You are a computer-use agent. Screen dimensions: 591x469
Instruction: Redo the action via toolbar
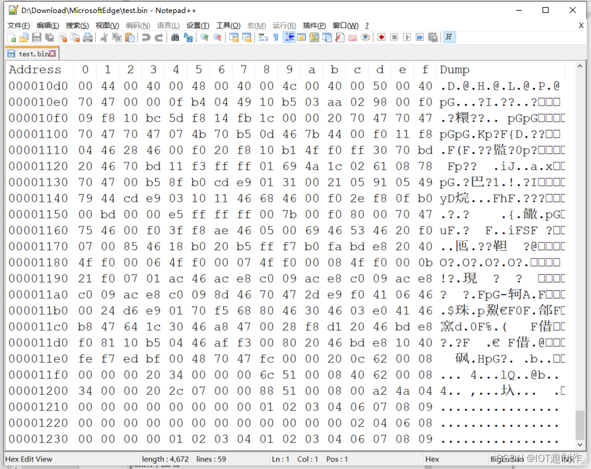[159, 37]
